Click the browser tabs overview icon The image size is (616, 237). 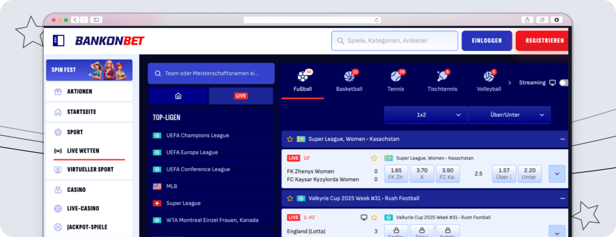[x=542, y=19]
